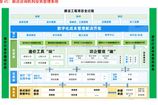The height and width of the screenshot is (105, 158).
Task: Click the 财评中心 user box
Action: (110, 35)
